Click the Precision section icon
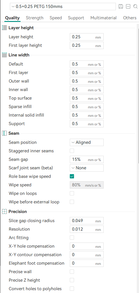This screenshot has width=139, height=293. point(4,212)
